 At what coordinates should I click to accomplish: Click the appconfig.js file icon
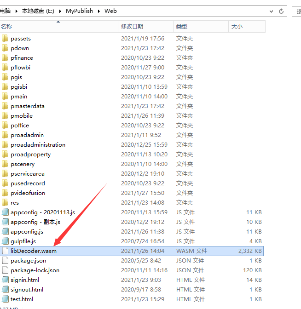[x=6, y=232]
